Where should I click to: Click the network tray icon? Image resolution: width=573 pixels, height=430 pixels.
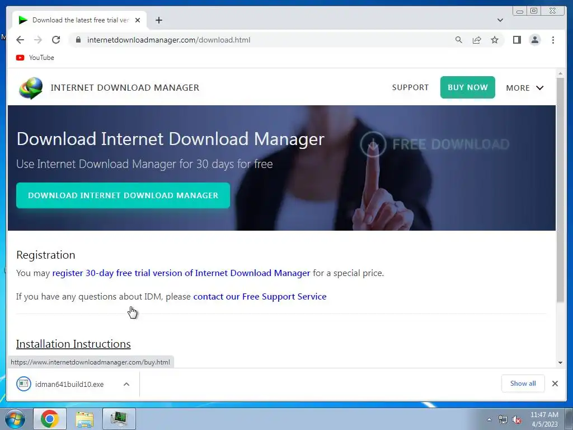(503, 419)
